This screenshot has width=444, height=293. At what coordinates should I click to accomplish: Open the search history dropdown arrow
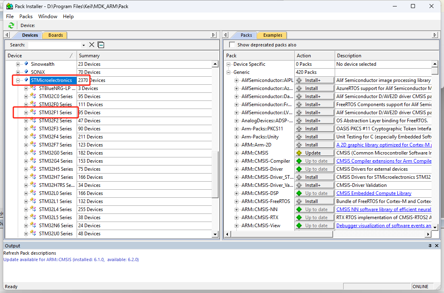(x=83, y=45)
